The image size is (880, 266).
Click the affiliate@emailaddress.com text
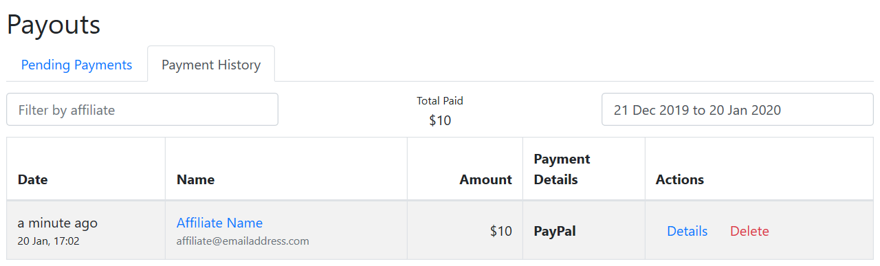pyautogui.click(x=243, y=241)
